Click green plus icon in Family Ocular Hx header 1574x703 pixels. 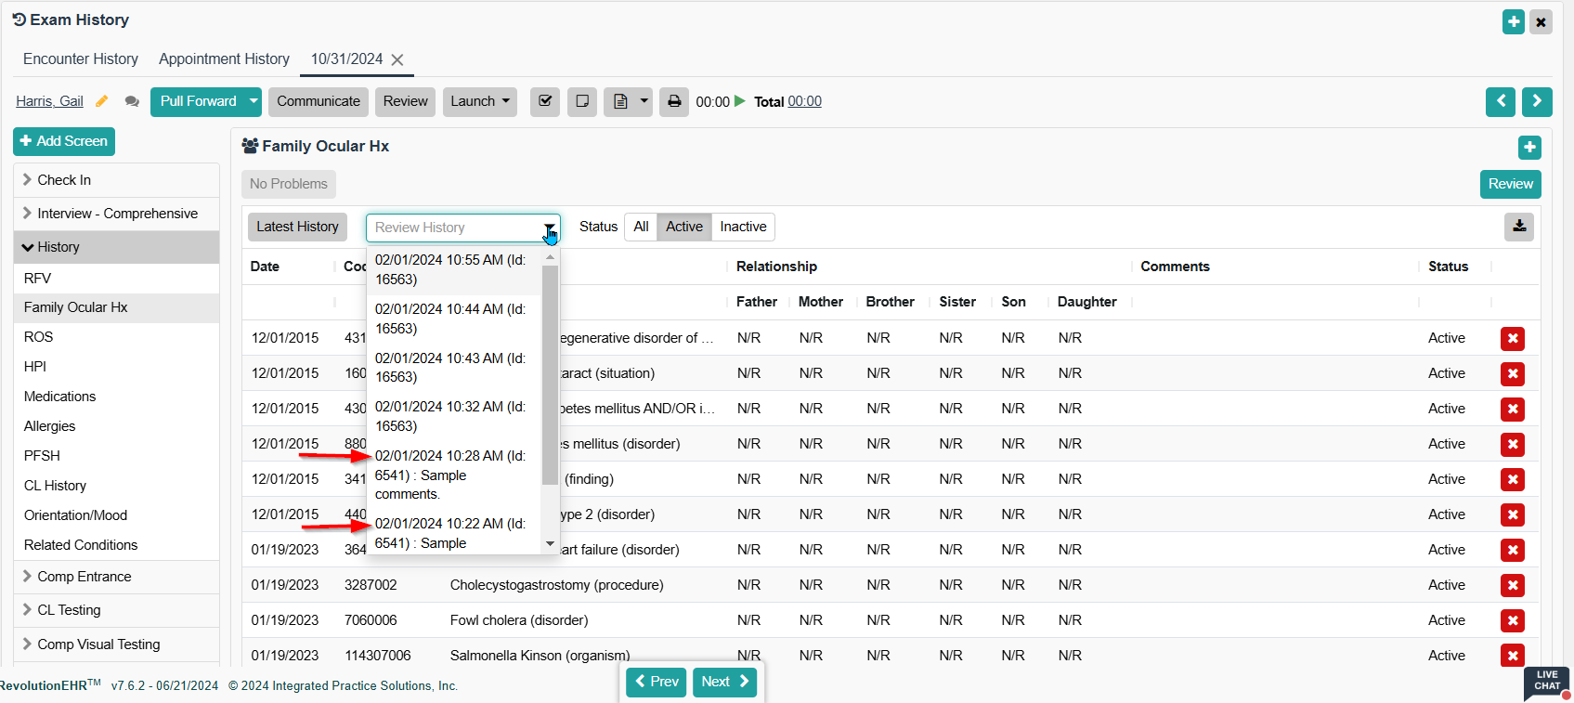pyautogui.click(x=1528, y=148)
